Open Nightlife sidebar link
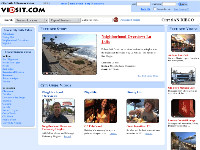Viewport: 200px width, 150px height. [x=7, y=43]
